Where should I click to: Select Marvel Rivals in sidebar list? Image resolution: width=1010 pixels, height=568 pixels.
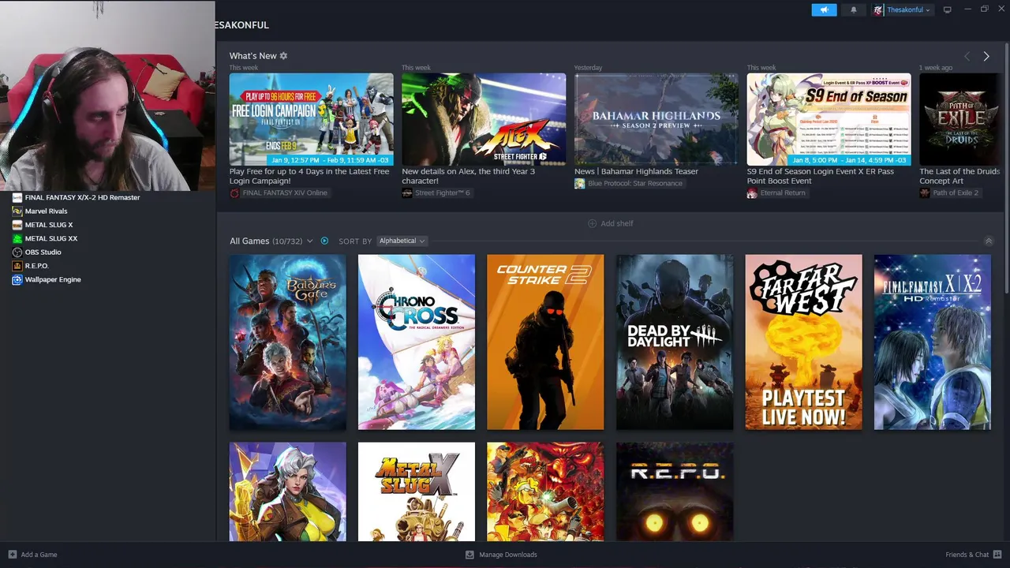coord(107,211)
